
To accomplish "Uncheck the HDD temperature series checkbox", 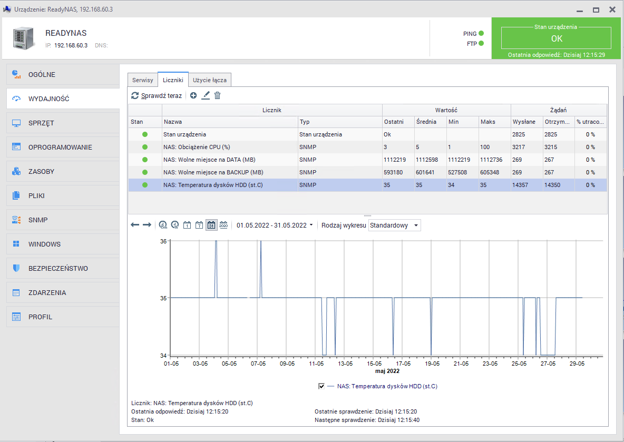I will click(321, 386).
